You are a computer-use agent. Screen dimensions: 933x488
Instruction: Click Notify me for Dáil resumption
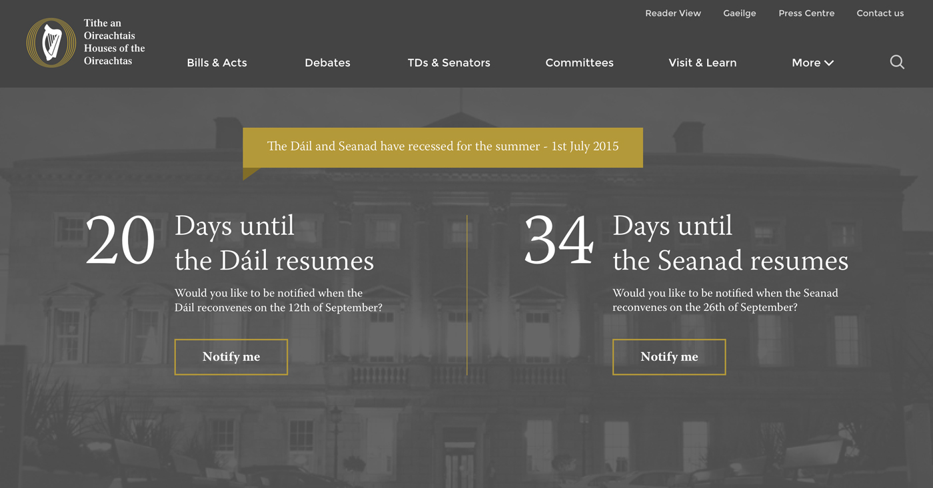(x=231, y=357)
